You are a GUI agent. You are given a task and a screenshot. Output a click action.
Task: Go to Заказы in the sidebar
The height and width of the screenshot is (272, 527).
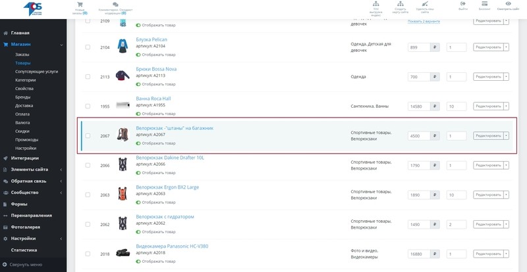22,55
